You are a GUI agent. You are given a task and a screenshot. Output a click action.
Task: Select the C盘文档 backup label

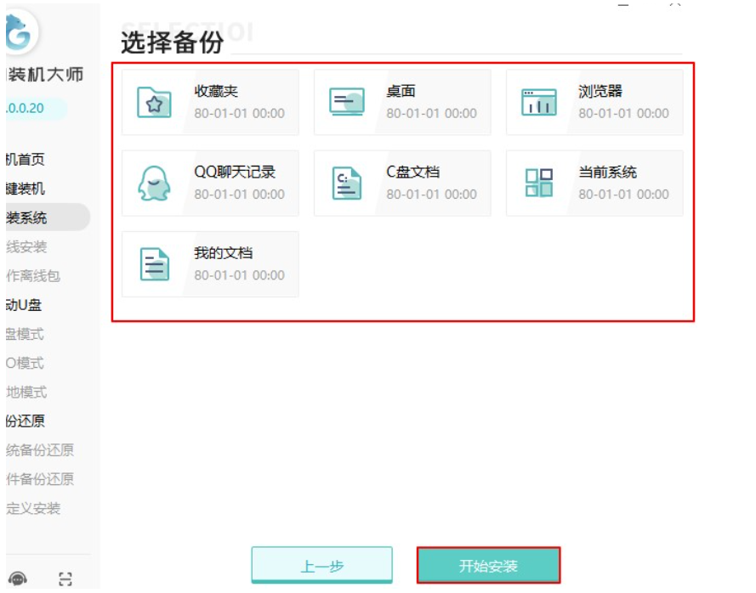[412, 172]
